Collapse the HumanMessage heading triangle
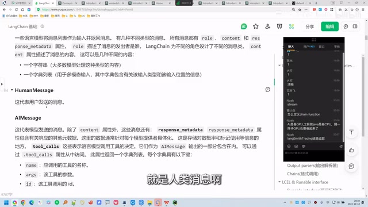The image size is (368, 207). (11, 90)
